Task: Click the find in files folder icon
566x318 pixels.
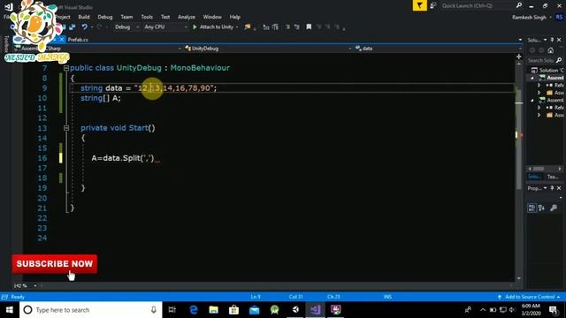Action: click(248, 27)
